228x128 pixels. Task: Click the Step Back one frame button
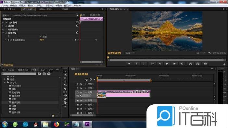(160, 64)
